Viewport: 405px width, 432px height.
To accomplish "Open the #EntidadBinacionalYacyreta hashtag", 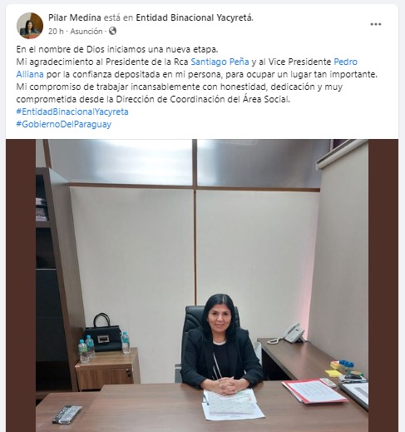I will (72, 112).
